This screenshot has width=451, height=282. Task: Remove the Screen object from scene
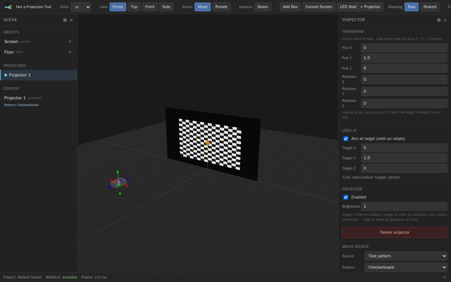click(x=70, y=42)
